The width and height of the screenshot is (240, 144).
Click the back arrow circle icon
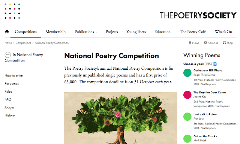coord(7,55)
